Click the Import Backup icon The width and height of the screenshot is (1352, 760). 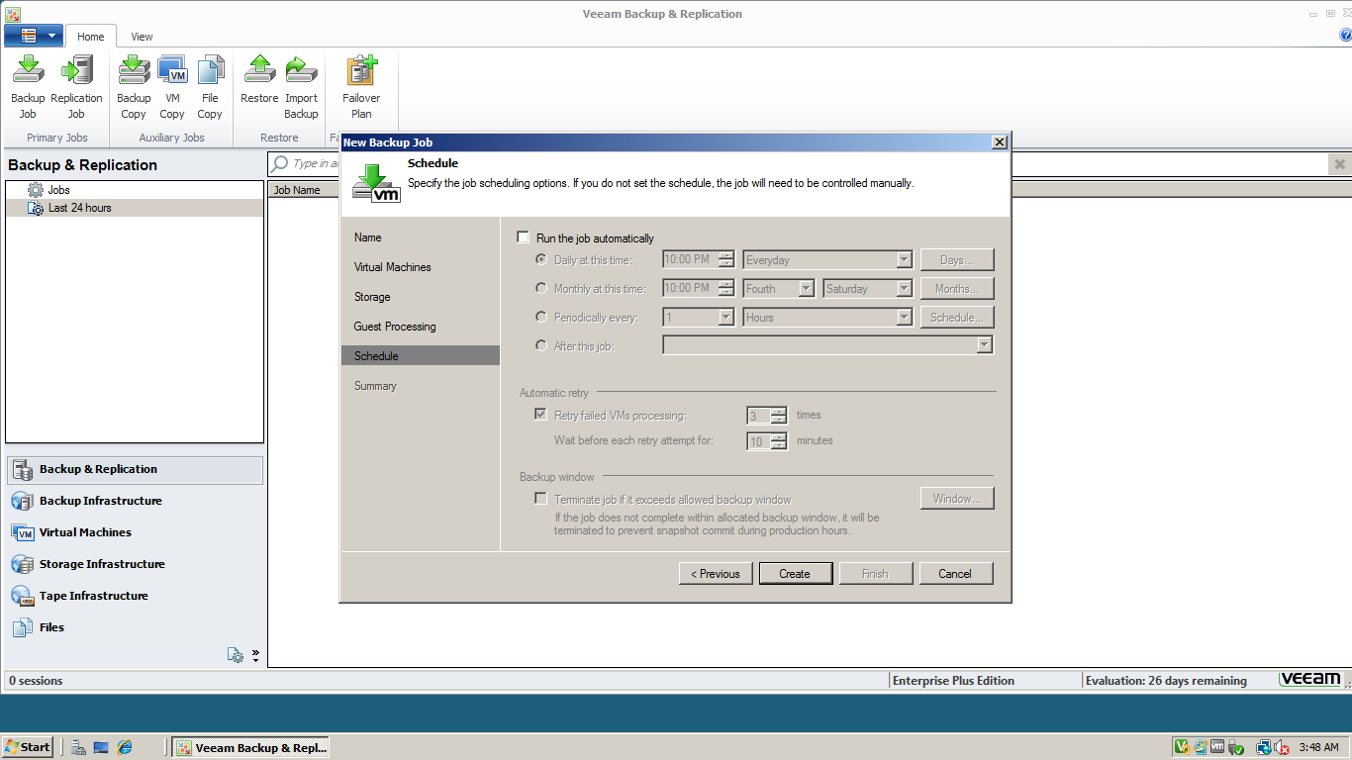[301, 84]
